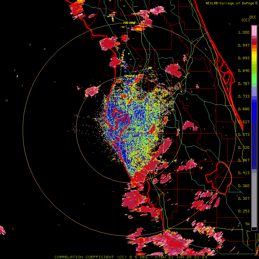Select the 0.520 scale value

tap(244, 148)
